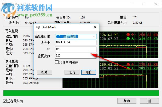This screenshot has height=107, width=162.
Task: Click read 磁盘时间 value 8.77s
Action: click(26, 66)
